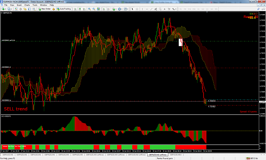Screen dimensions: 266x160
Task: Open the Insert menu
Action: [x=19, y=5]
